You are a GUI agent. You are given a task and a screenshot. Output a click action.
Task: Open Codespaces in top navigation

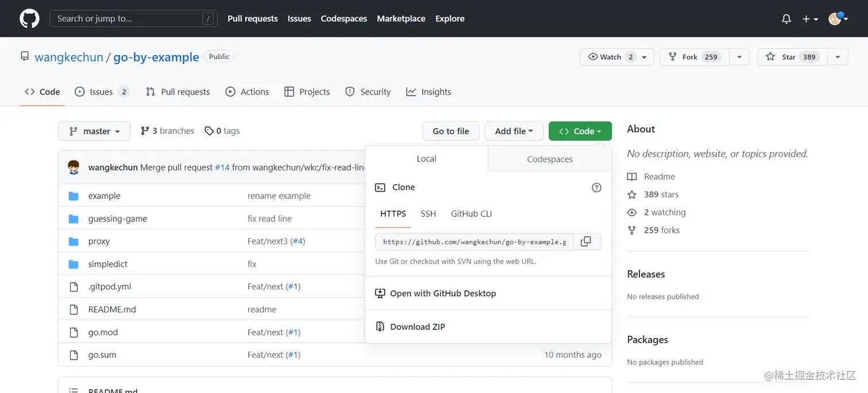(344, 18)
